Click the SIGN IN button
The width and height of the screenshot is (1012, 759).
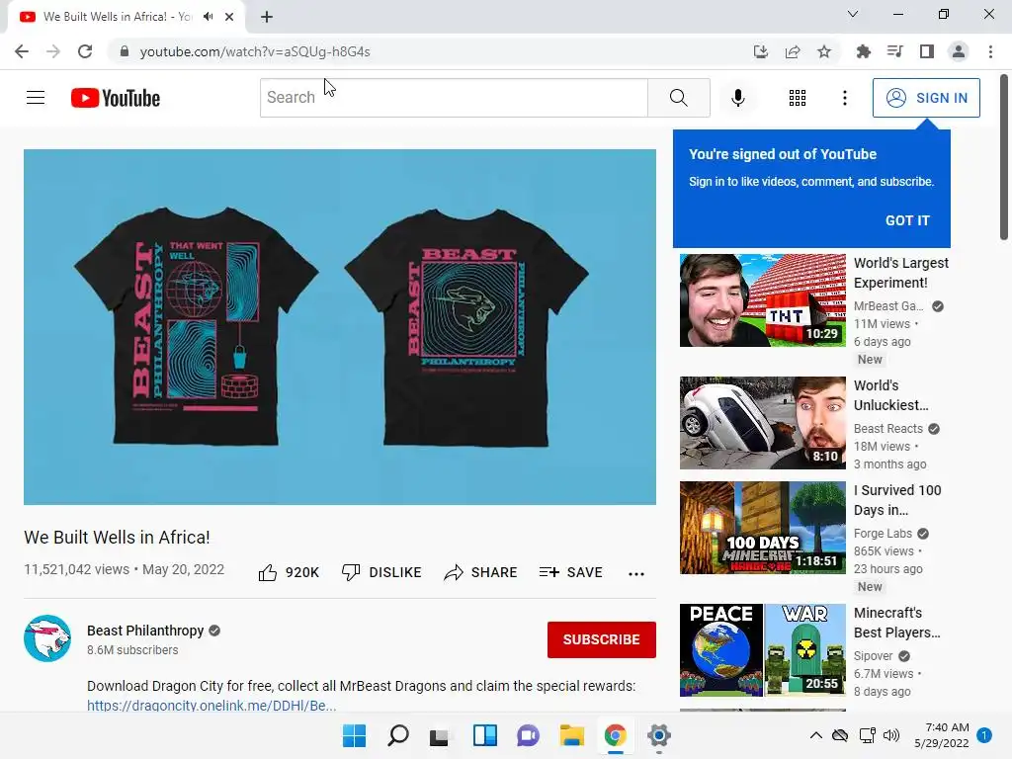coord(926,98)
